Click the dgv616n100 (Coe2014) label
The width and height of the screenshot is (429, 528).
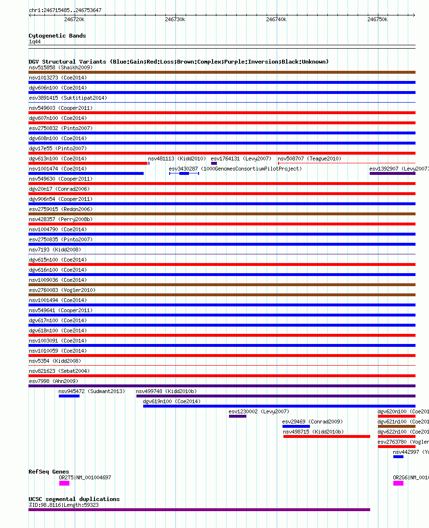pos(58,270)
